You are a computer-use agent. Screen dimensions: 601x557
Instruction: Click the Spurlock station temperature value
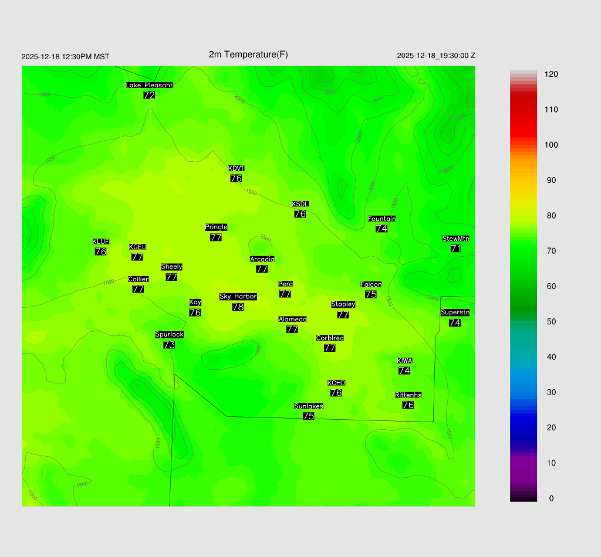tap(169, 345)
